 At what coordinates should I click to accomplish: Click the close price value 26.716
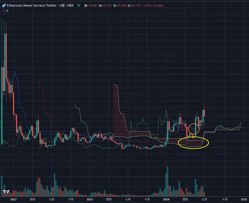pos(136,5)
